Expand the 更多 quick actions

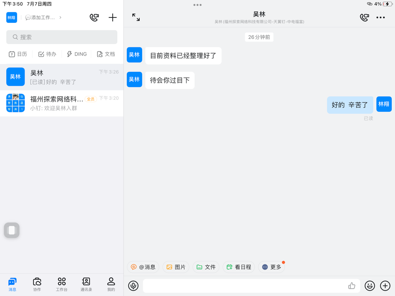[272, 267]
